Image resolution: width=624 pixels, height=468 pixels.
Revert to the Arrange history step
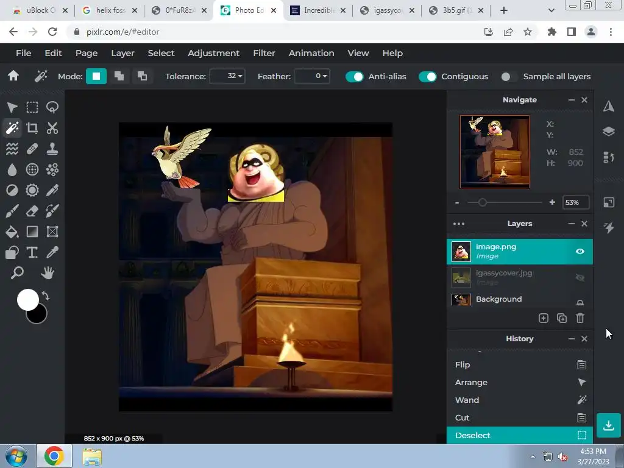tap(520, 383)
